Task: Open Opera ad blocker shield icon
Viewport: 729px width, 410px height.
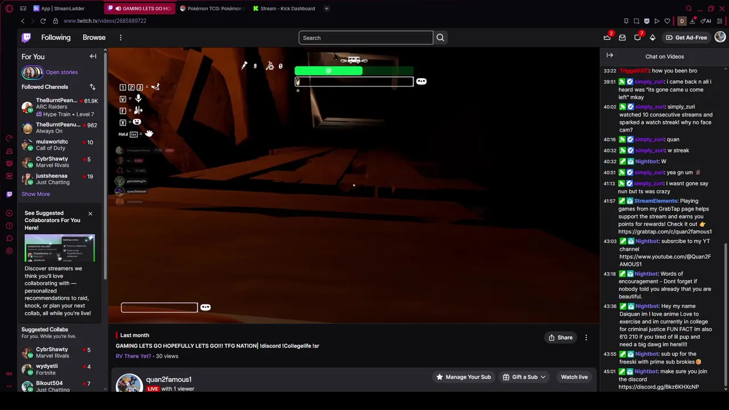Action: point(646,21)
